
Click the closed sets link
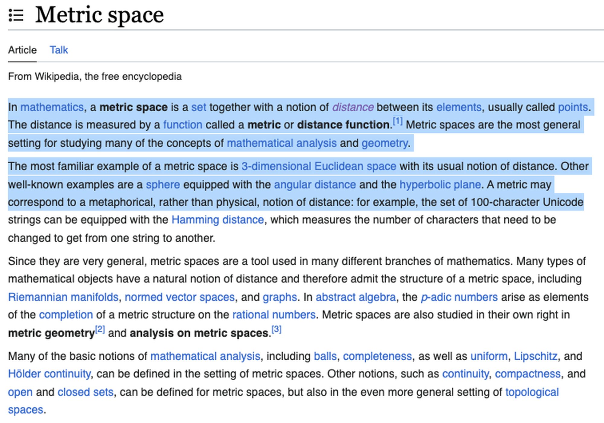pyautogui.click(x=85, y=392)
